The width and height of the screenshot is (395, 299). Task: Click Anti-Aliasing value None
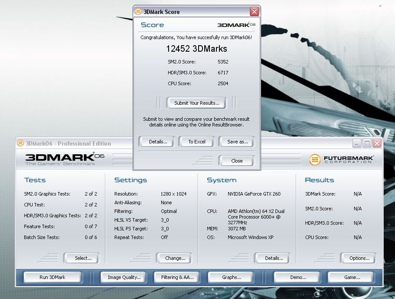point(166,203)
